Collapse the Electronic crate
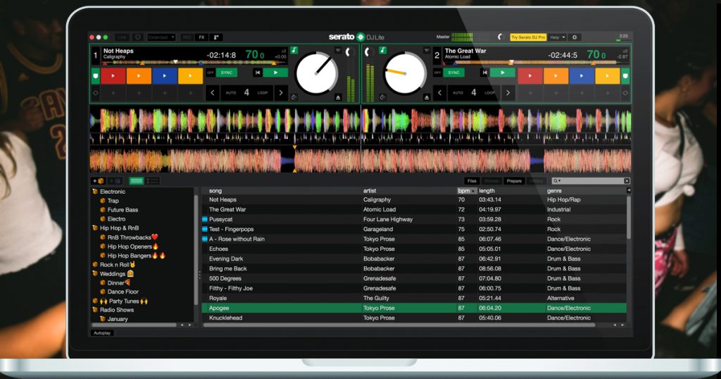The image size is (721, 379). point(95,192)
